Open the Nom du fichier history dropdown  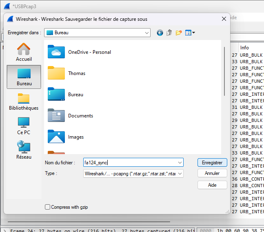[x=180, y=162]
